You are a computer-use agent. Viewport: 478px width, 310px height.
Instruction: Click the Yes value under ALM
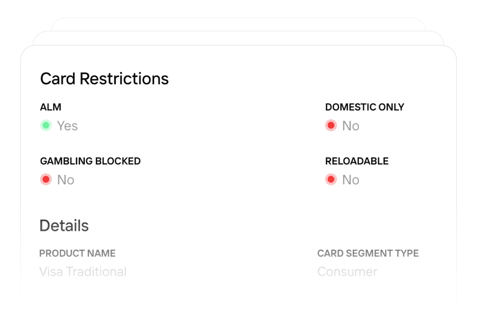tap(67, 126)
